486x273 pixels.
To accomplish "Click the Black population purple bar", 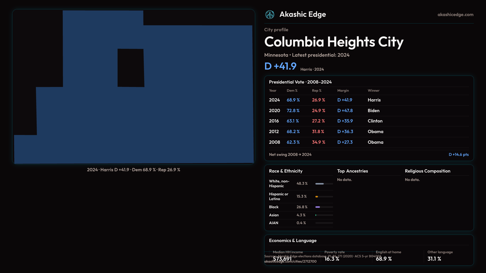I will point(318,207).
